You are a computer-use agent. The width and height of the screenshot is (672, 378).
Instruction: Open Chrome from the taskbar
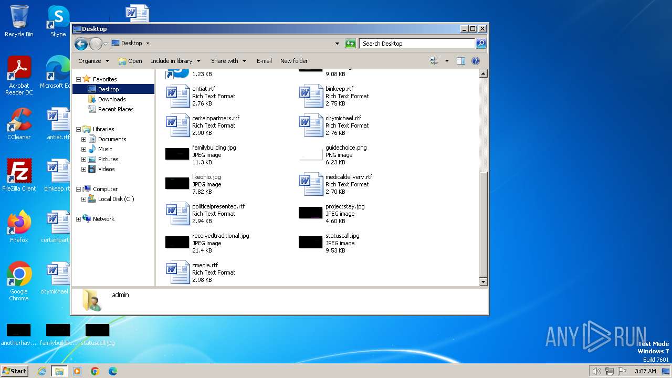[95, 371]
